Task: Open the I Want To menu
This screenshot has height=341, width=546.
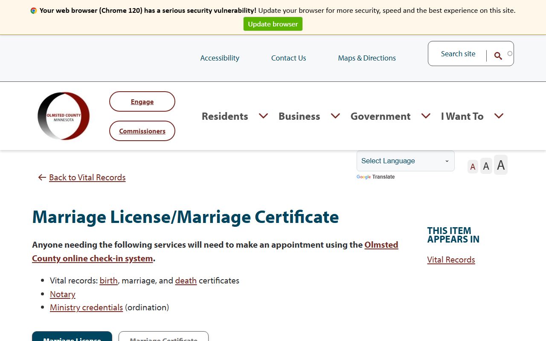Action: click(462, 116)
